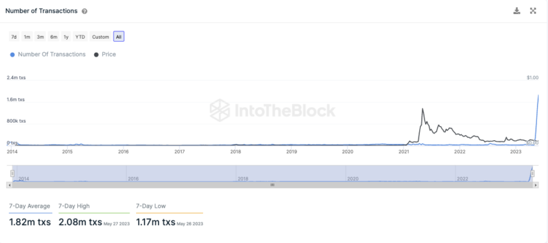The image size is (548, 243).
Task: Open the chart in fullscreen mode
Action: (533, 11)
